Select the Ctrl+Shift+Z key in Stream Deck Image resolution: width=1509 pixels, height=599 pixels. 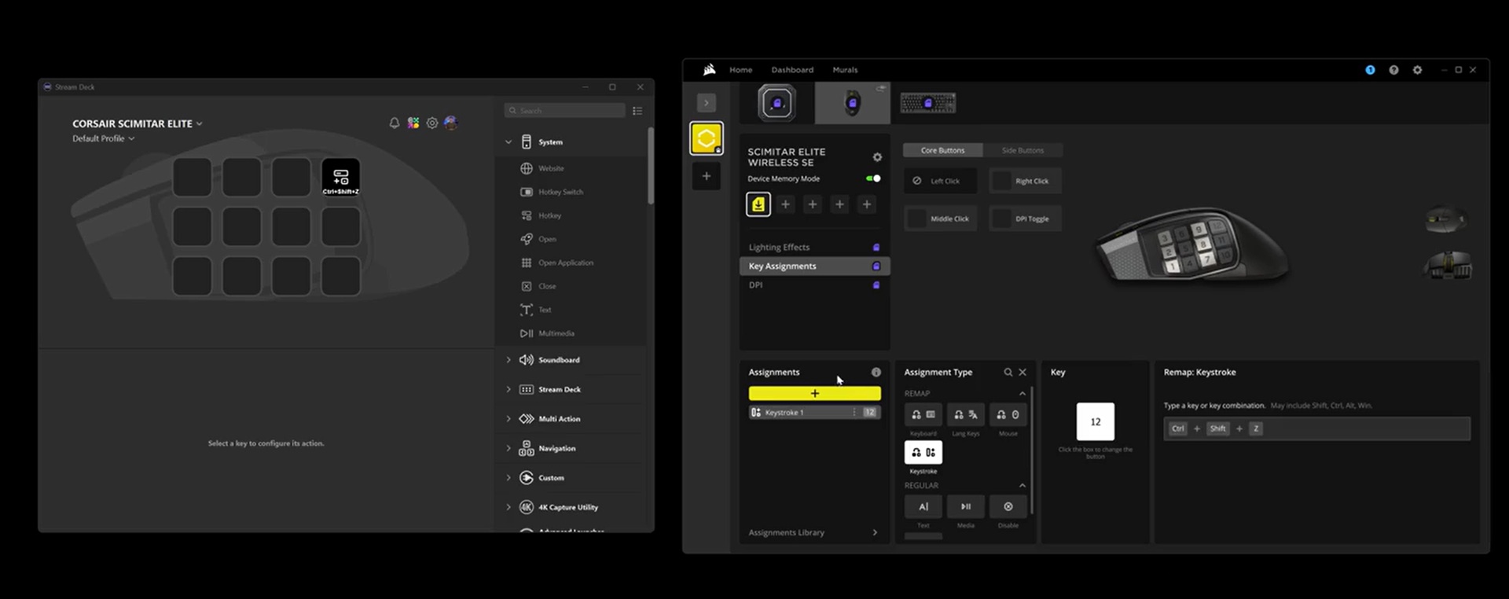340,178
